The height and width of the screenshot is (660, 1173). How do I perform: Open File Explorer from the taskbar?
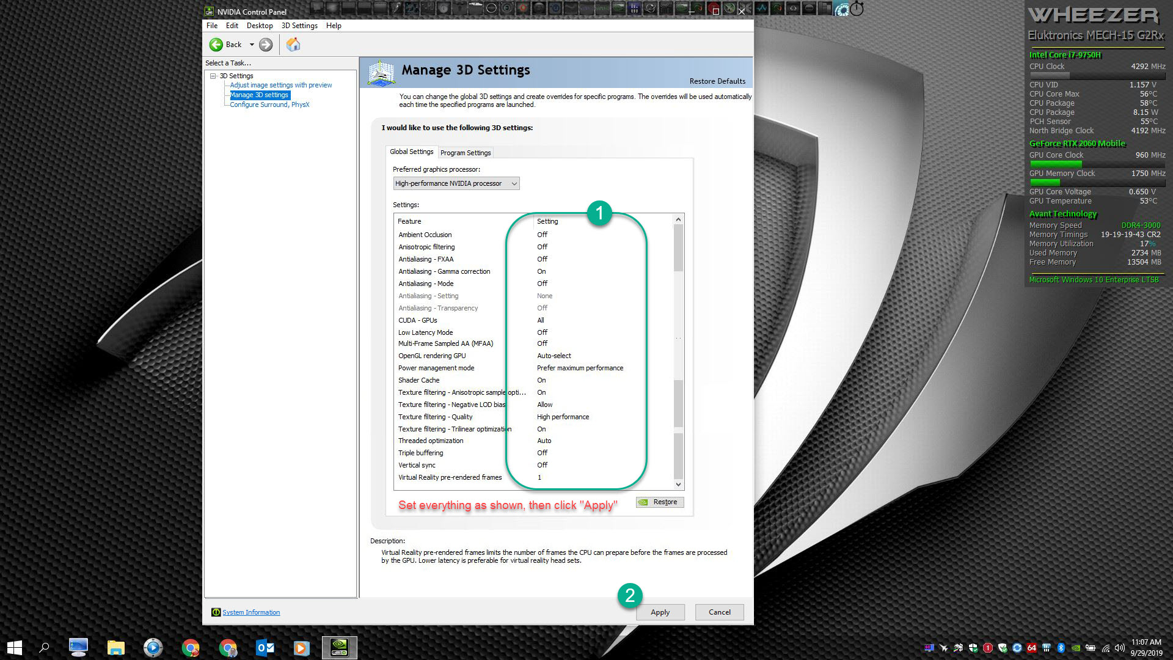point(115,647)
